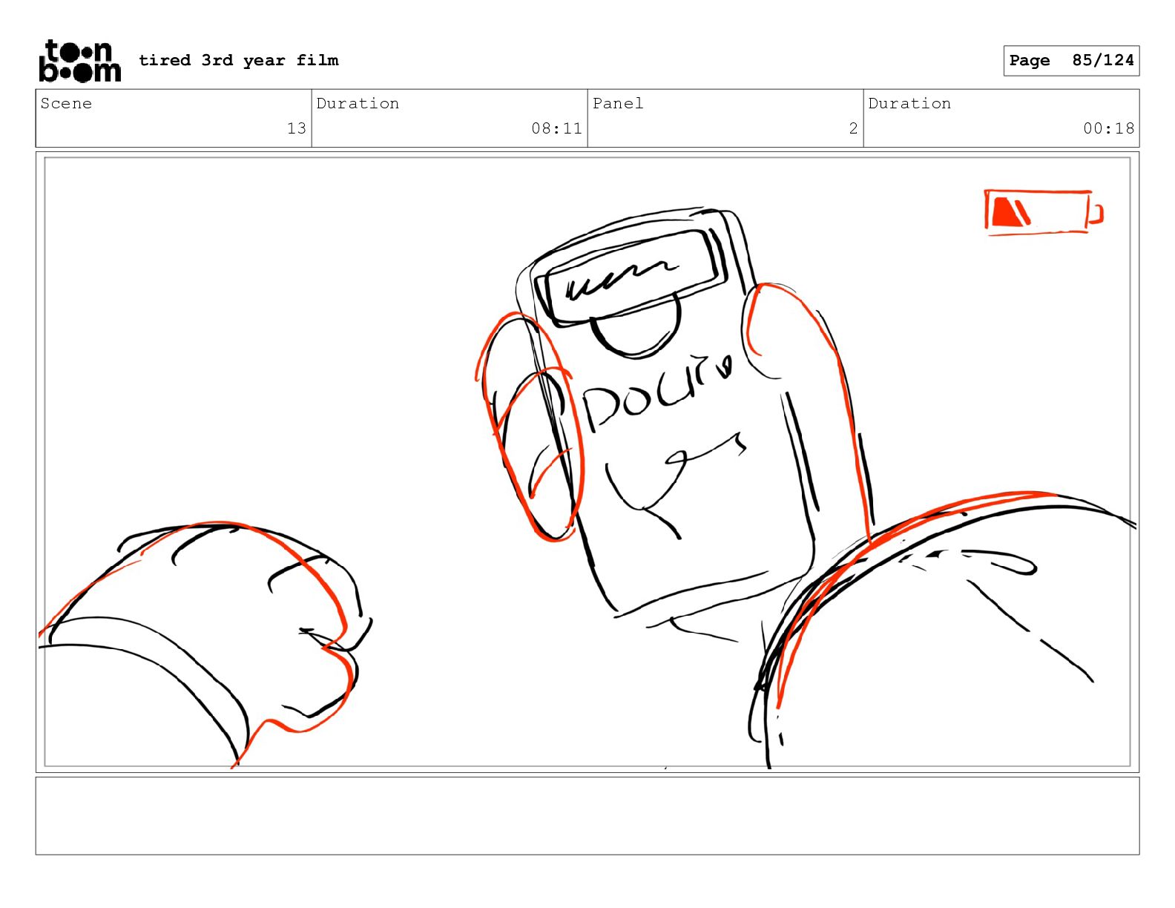Click the red low-battery drawing

(1044, 212)
